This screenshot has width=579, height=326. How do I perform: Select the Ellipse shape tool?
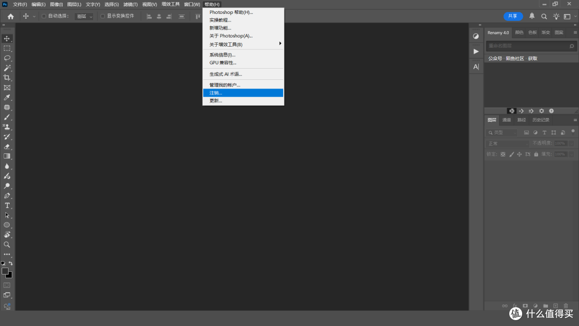click(x=7, y=225)
